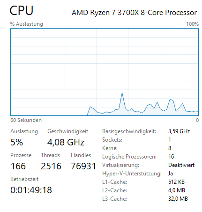Select the 5% Auslastung value

17,142
